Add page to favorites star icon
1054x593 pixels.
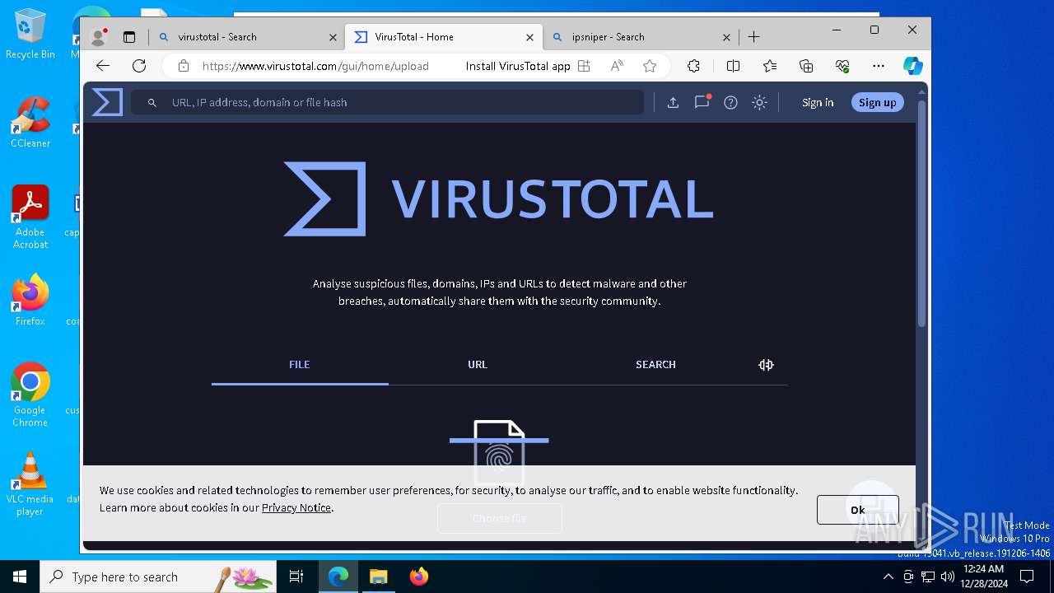pyautogui.click(x=650, y=66)
